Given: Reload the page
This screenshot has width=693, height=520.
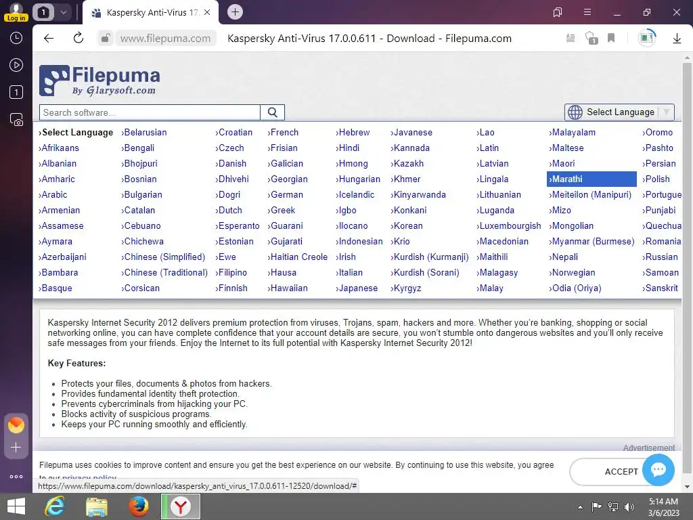Looking at the screenshot, I should tap(79, 38).
